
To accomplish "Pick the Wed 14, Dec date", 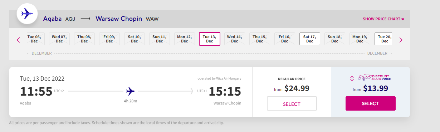I will pyautogui.click(x=235, y=39).
